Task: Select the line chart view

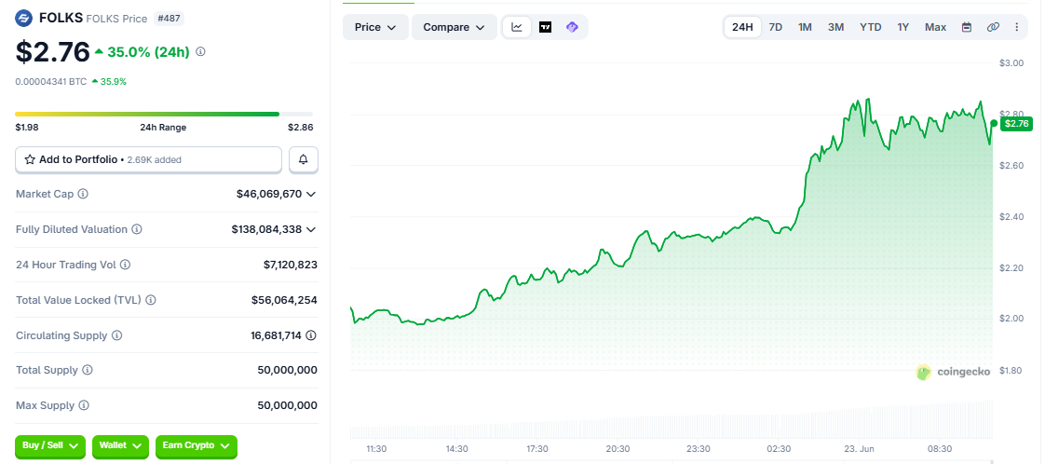Action: 517,27
